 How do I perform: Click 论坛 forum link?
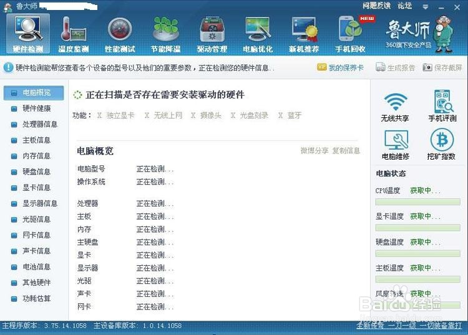tap(405, 6)
